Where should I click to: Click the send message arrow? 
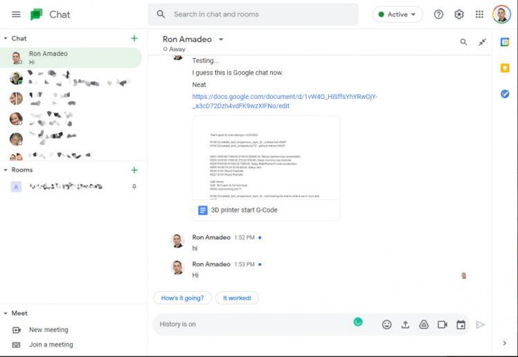tap(481, 324)
